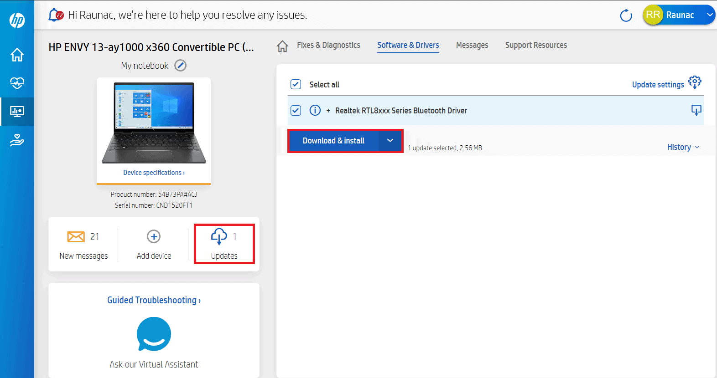Viewport: 717px width, 378px height.
Task: Toggle the Select all checkbox
Action: pos(296,84)
